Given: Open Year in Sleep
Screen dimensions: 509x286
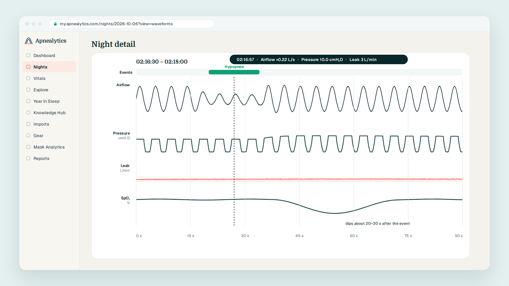Looking at the screenshot, I should (x=49, y=101).
